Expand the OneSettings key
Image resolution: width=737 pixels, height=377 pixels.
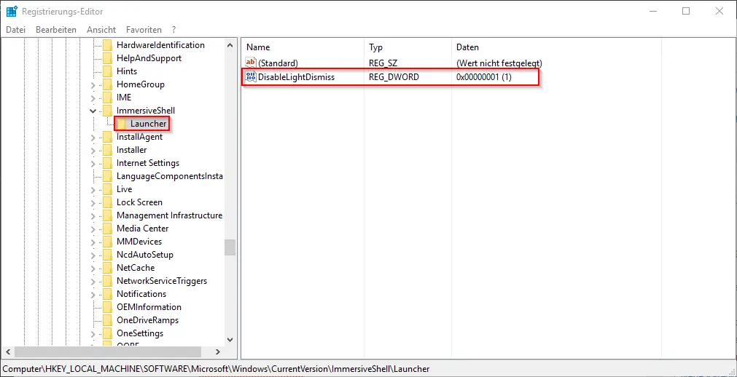tap(93, 334)
